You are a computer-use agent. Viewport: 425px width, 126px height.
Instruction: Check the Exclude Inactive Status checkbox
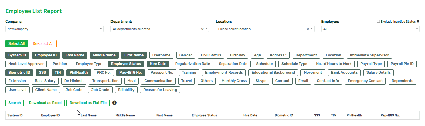coord(378,21)
